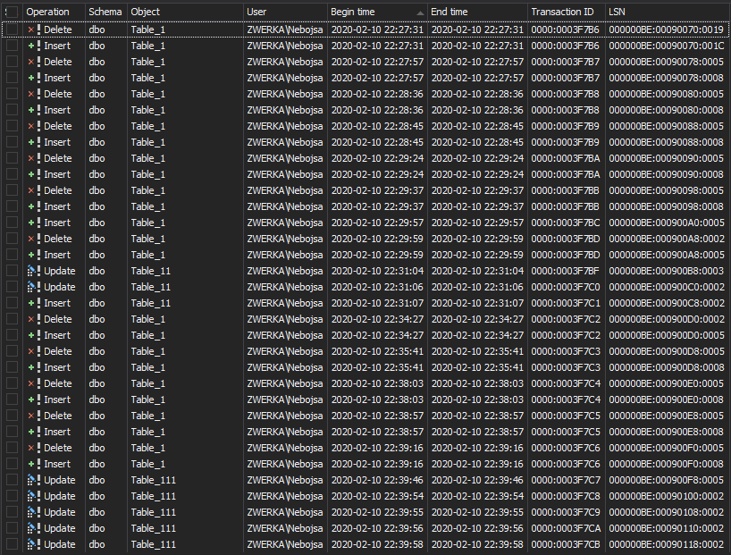Screen dimensions: 731x555
Task: Select the Table_111 cell at 22:39:46
Action: (185, 481)
